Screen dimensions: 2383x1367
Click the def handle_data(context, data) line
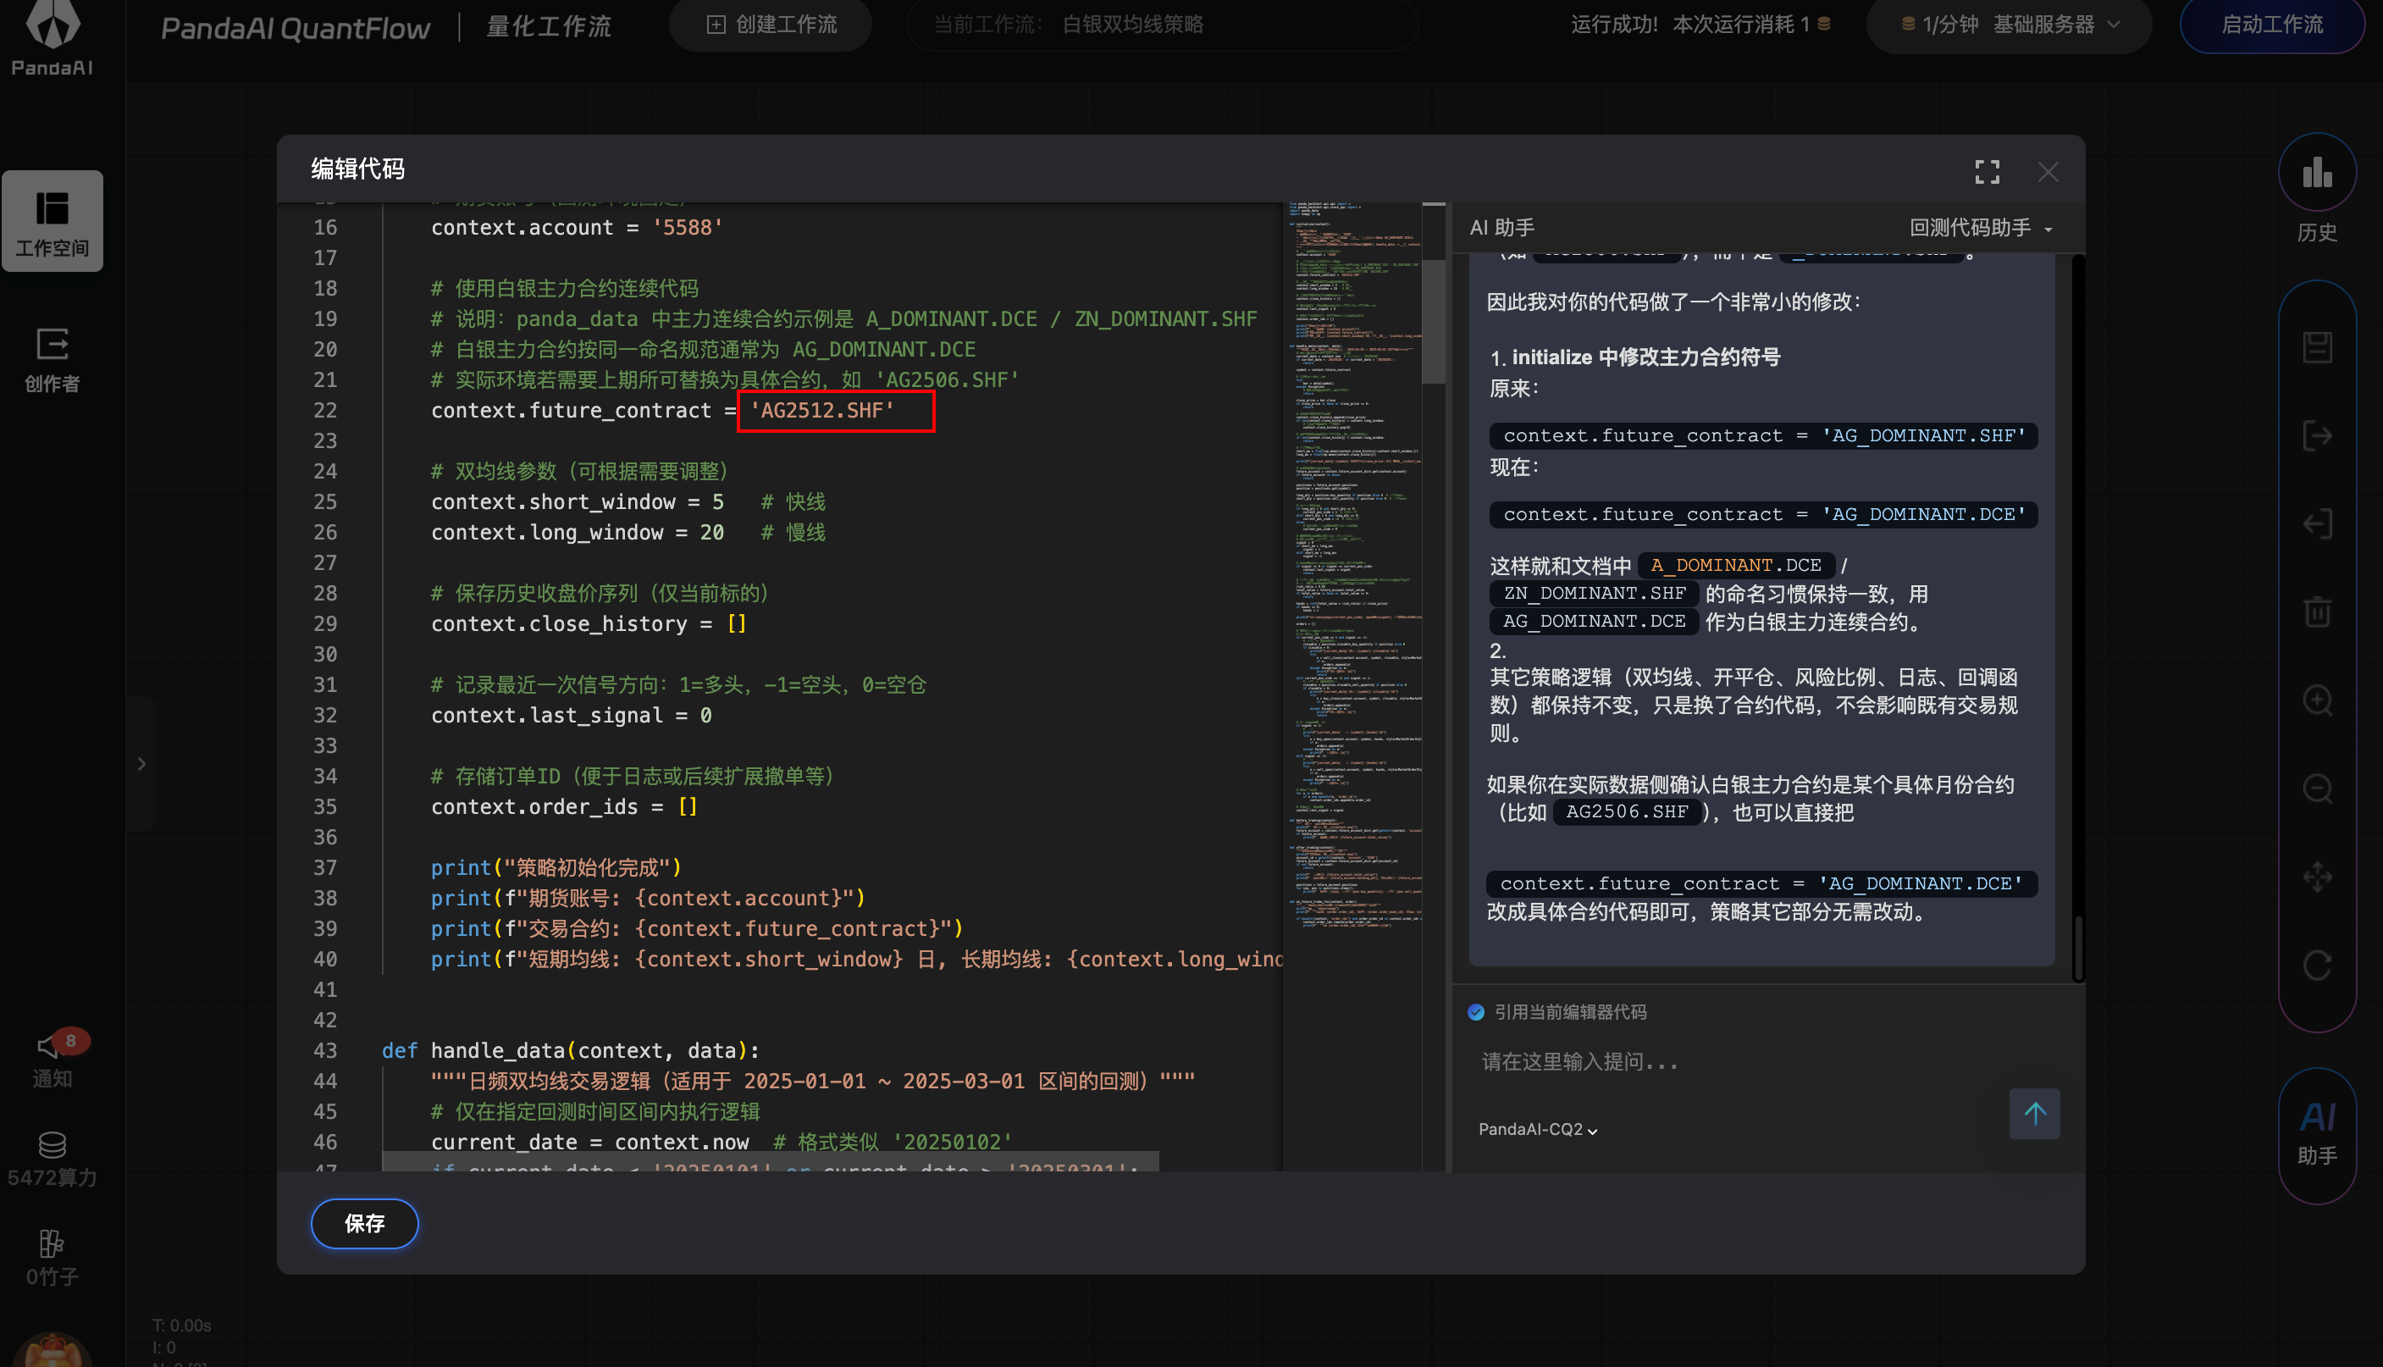point(571,1050)
